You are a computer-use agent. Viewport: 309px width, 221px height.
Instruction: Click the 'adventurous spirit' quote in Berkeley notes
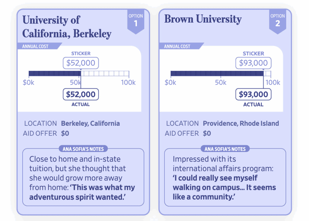(77, 197)
